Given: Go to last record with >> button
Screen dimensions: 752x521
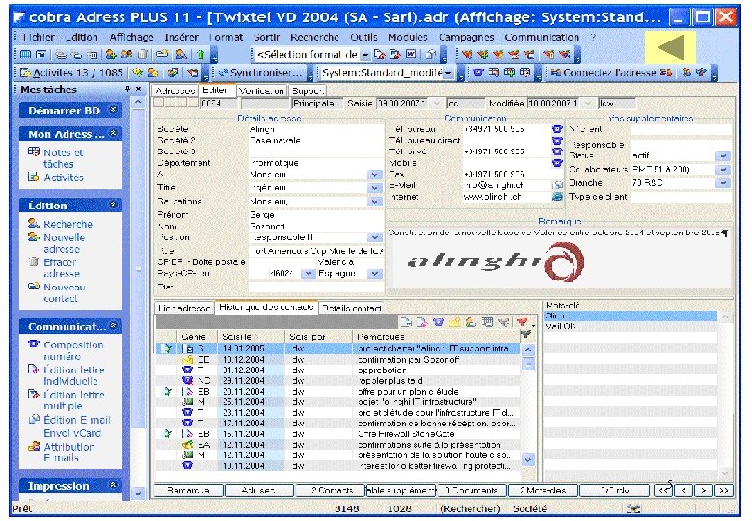Looking at the screenshot, I should [x=724, y=491].
